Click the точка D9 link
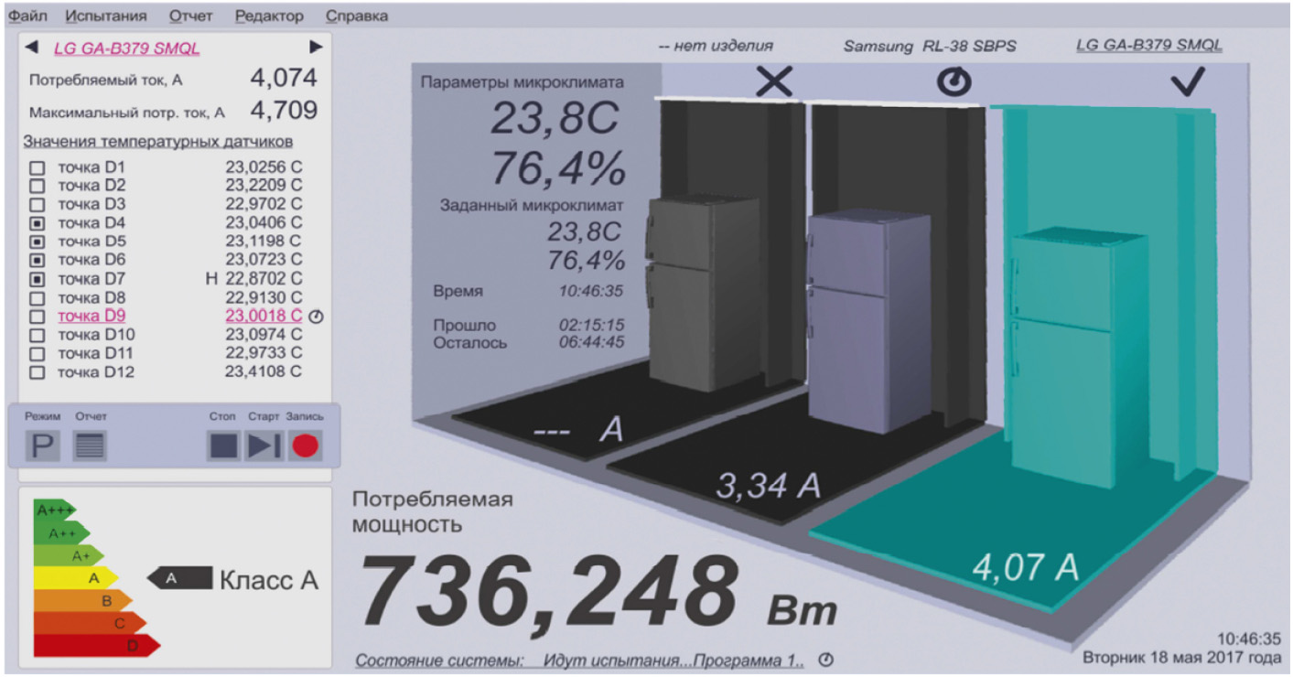Viewport: 1293px width, 677px height. tap(92, 317)
